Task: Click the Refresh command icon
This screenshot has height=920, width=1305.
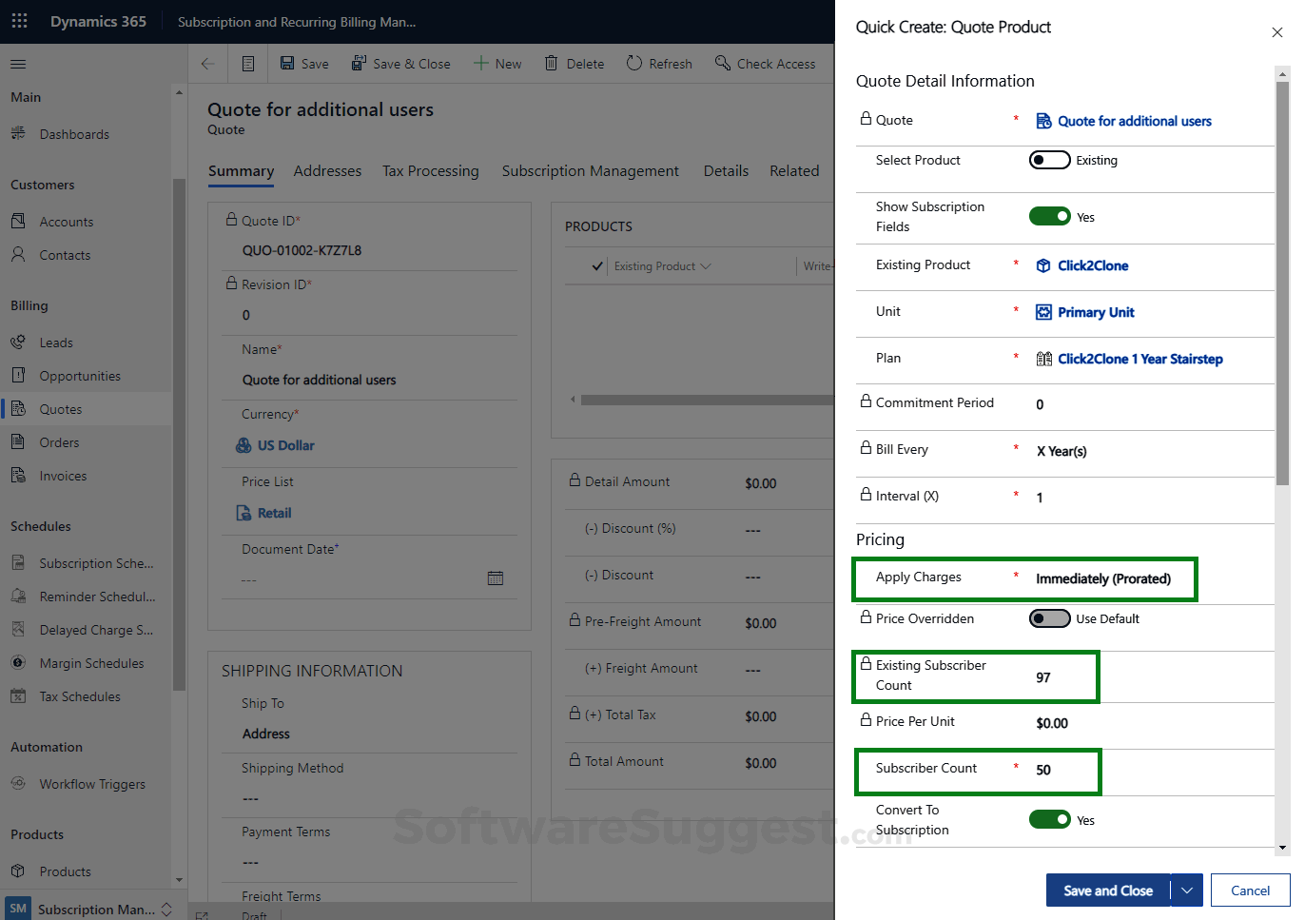Action: pos(634,64)
